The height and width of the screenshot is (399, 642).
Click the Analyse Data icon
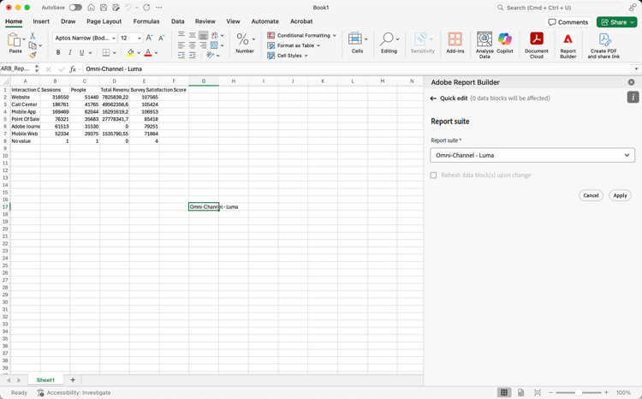pyautogui.click(x=484, y=45)
